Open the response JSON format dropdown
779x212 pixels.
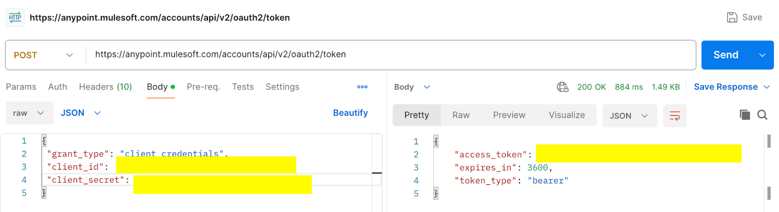pos(630,116)
